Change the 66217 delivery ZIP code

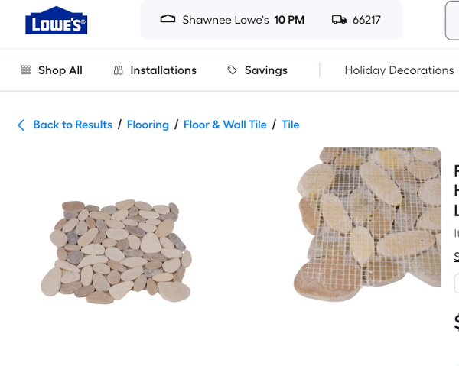[356, 20]
